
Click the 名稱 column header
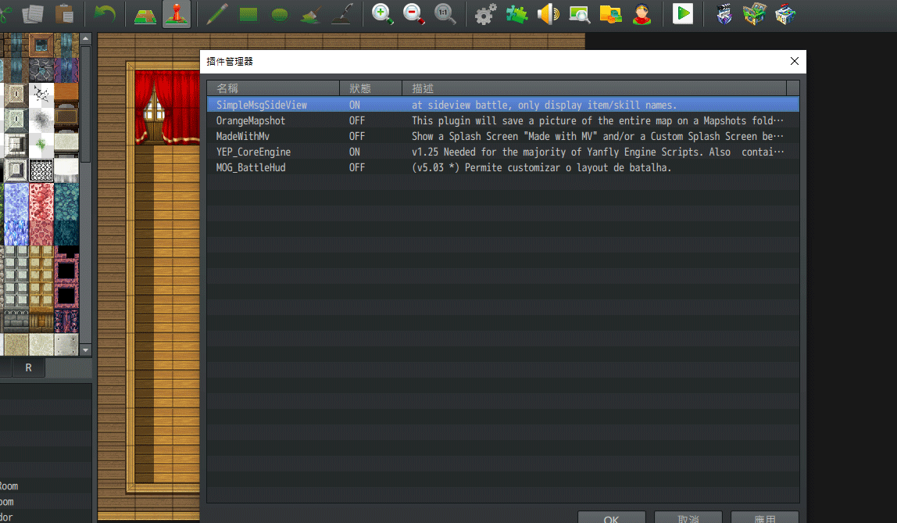coord(273,88)
